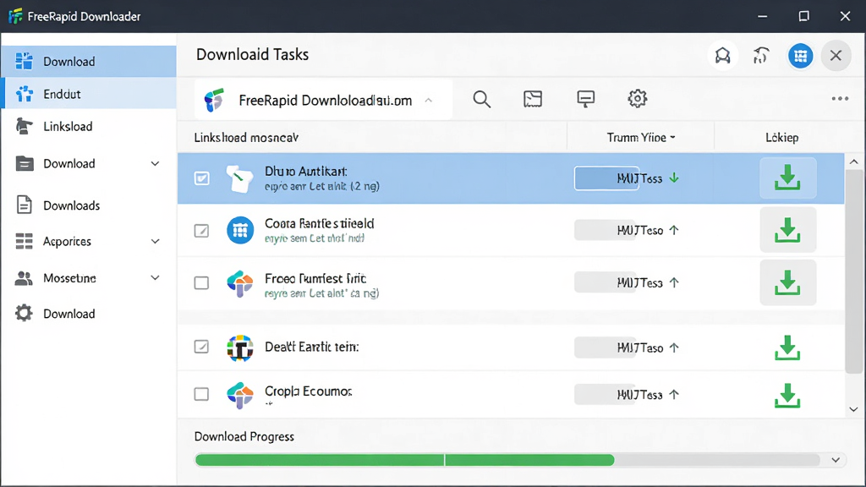
Task: Download the Dluro Auntikart item
Action: (x=787, y=178)
